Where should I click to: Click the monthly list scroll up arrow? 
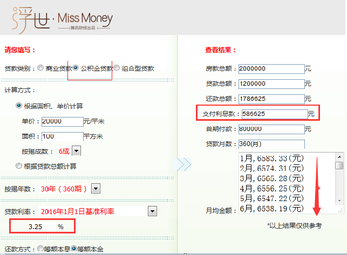(339, 157)
